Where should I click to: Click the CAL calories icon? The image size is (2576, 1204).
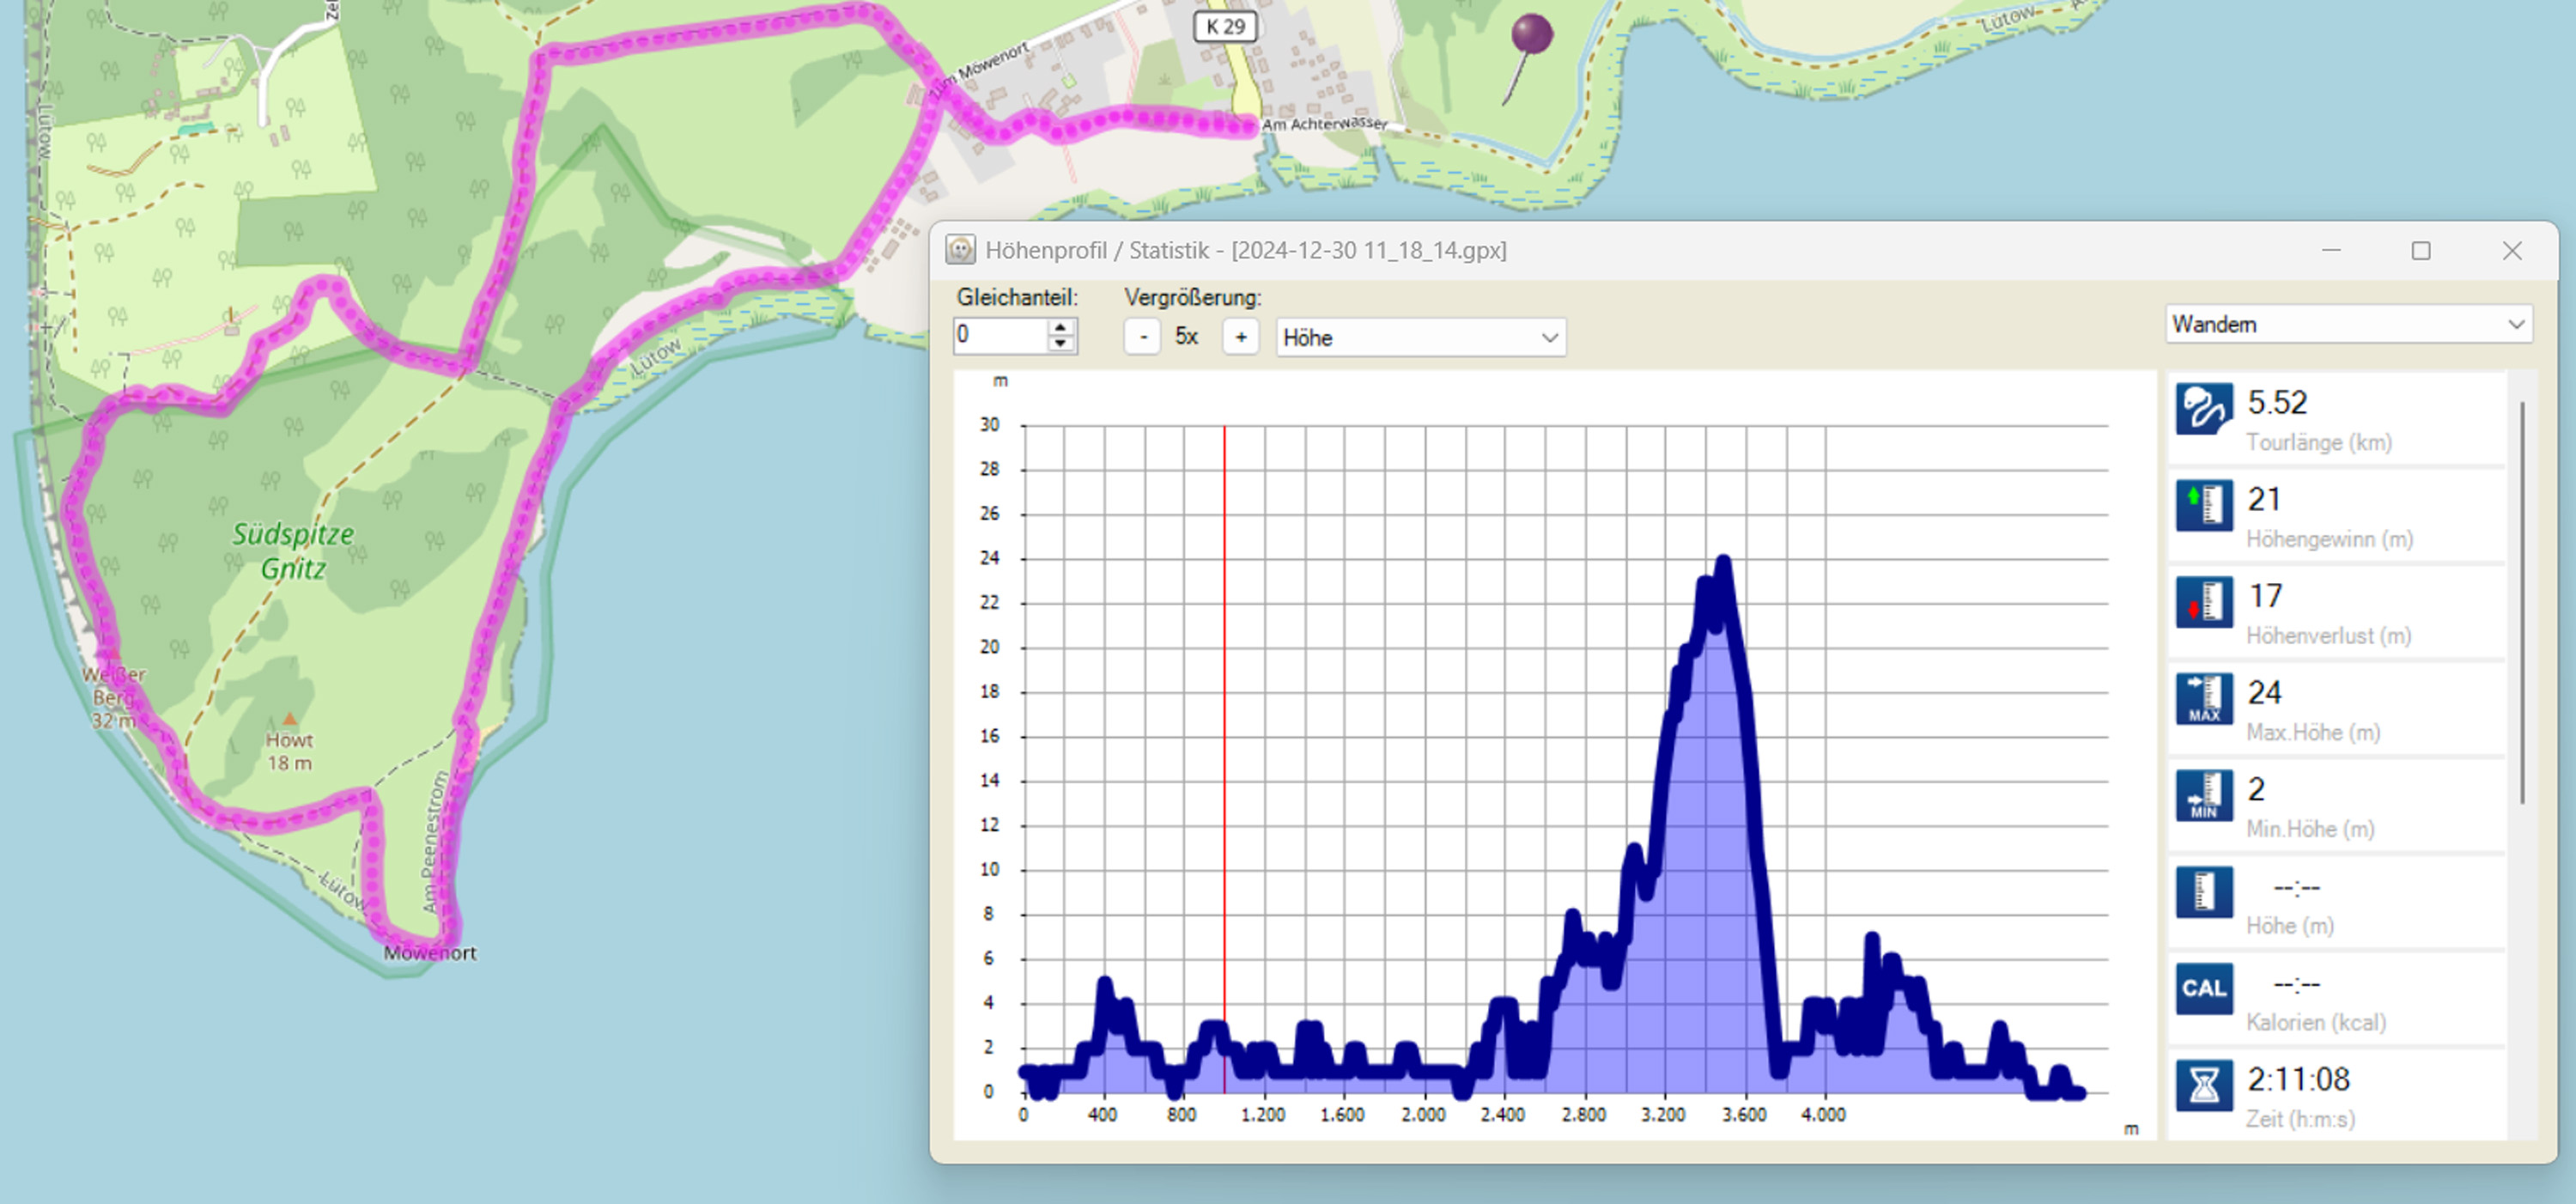click(2204, 989)
